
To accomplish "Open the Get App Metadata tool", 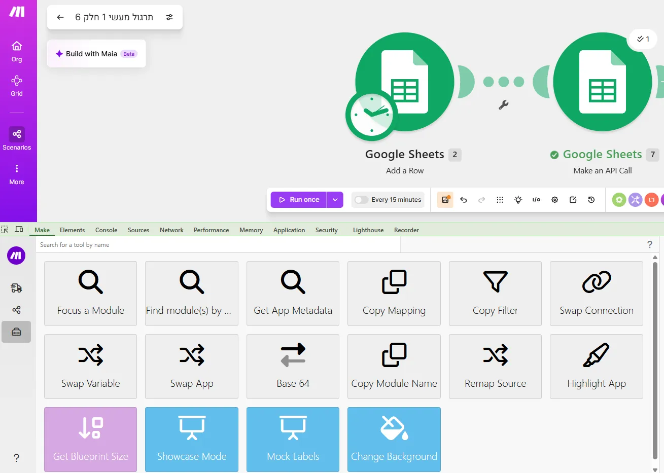I will [x=293, y=294].
